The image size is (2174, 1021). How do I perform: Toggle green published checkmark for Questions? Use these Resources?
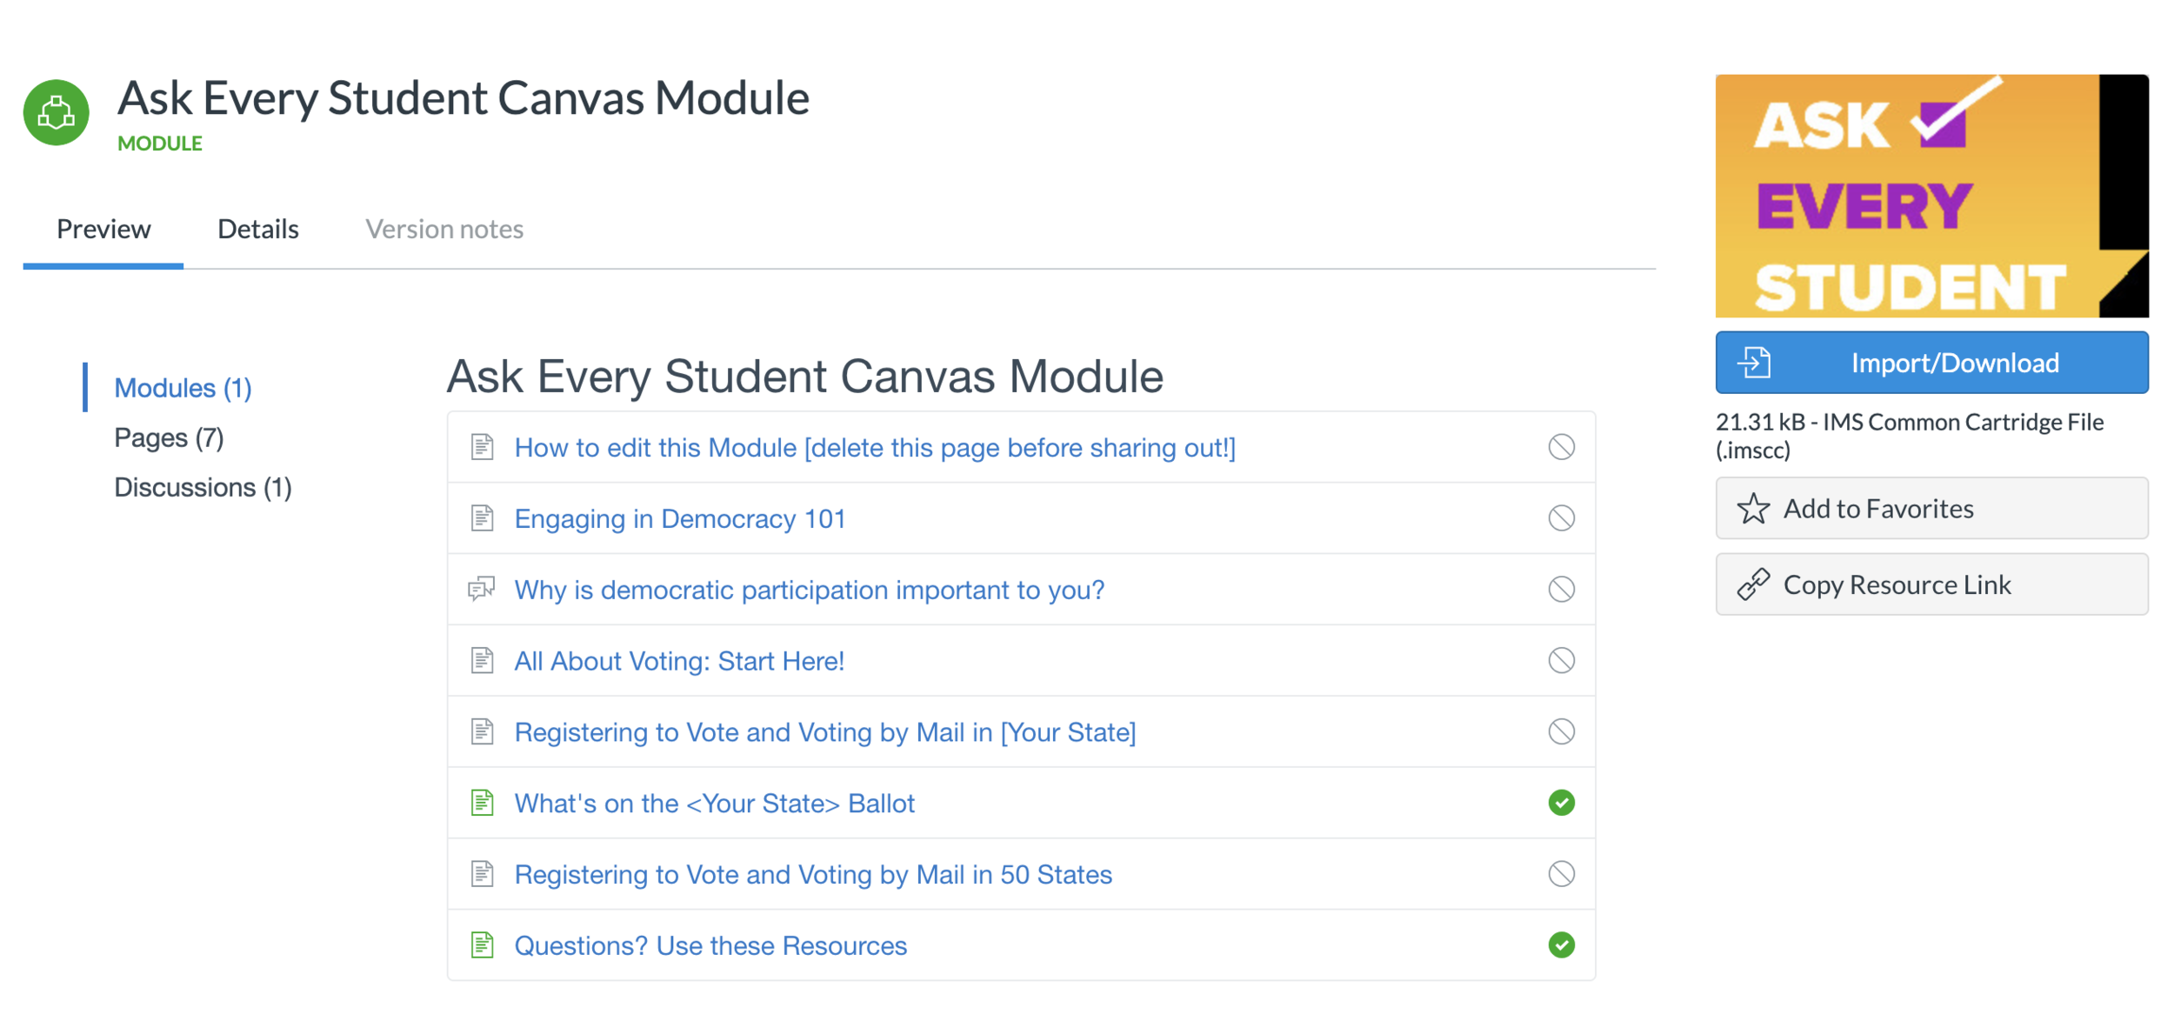tap(1561, 945)
